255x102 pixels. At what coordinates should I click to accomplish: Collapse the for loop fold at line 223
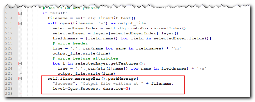pos(20,63)
